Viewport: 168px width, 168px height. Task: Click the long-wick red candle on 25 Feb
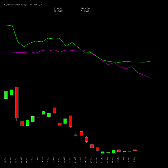click(x=81, y=133)
